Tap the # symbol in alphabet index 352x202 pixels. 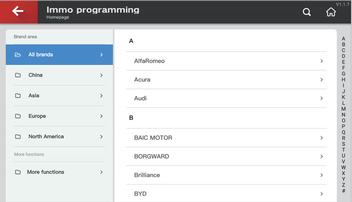343,191
